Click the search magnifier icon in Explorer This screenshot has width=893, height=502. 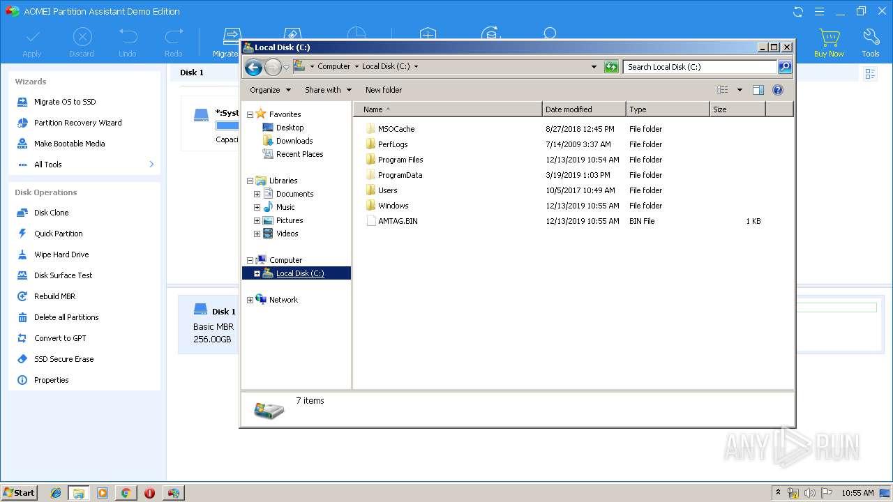[x=785, y=67]
